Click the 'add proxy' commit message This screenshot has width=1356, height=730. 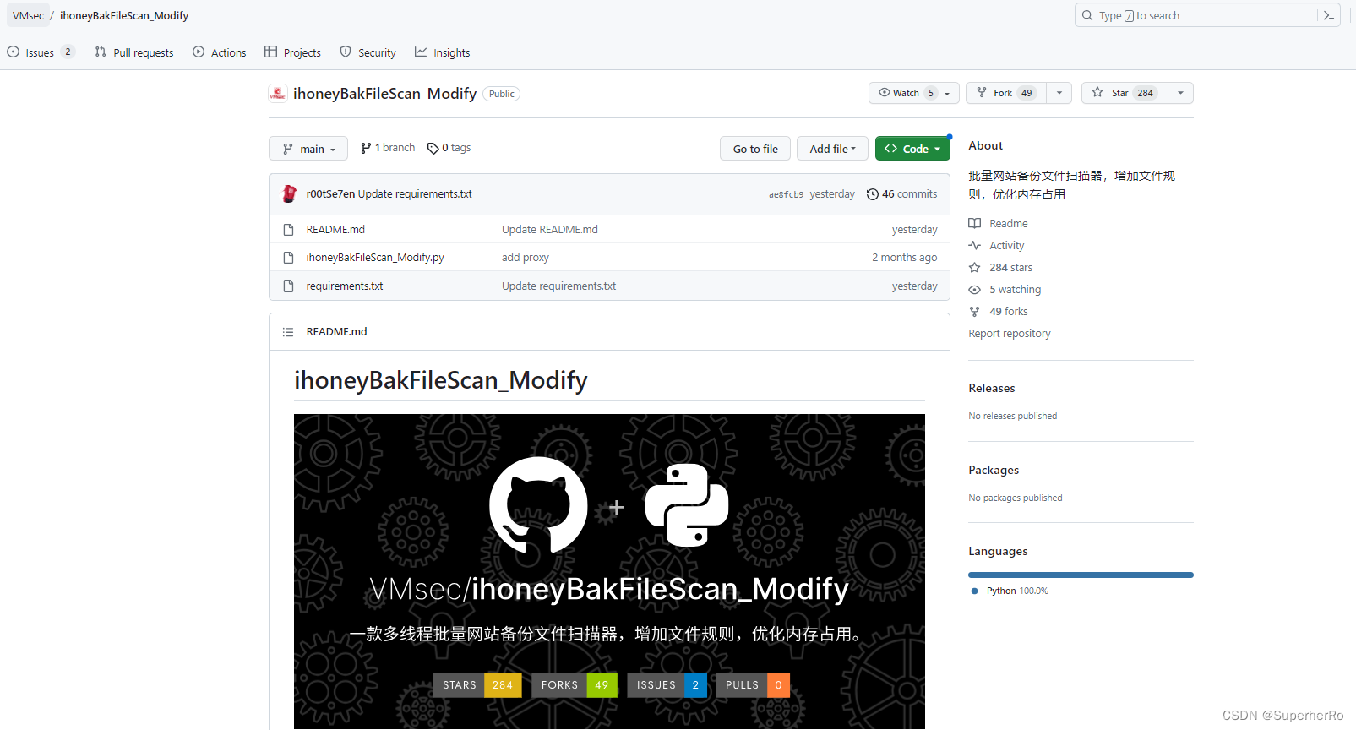click(526, 258)
